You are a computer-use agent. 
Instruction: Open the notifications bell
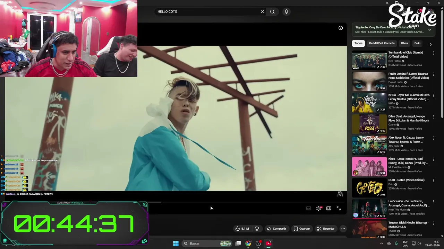pyautogui.click(x=419, y=11)
